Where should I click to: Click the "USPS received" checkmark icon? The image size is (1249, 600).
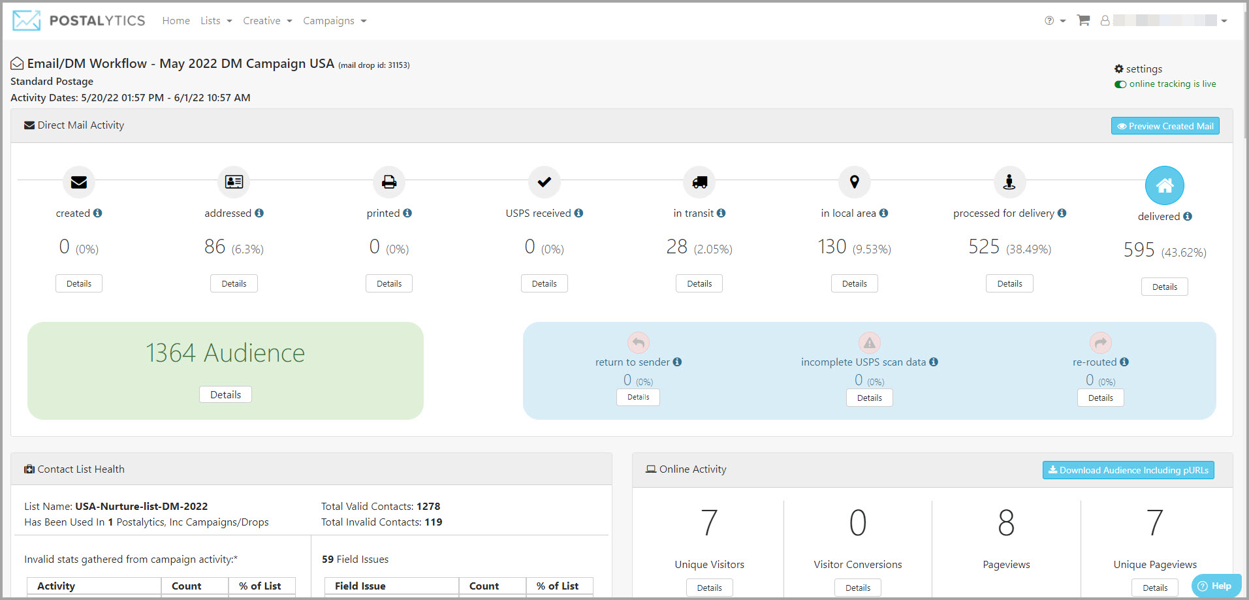(544, 182)
